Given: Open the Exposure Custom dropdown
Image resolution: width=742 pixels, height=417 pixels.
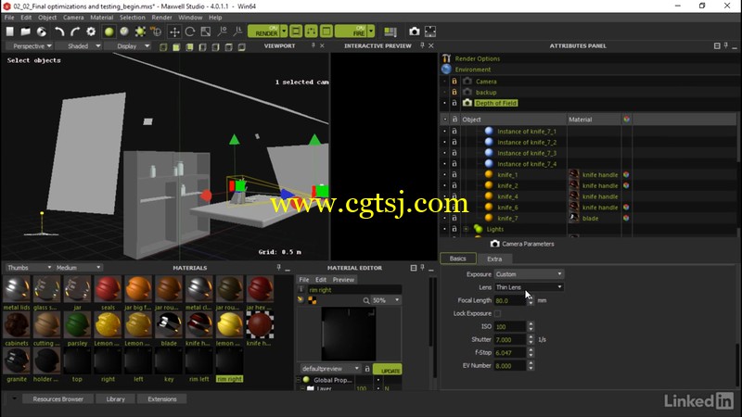Looking at the screenshot, I should pyautogui.click(x=529, y=274).
